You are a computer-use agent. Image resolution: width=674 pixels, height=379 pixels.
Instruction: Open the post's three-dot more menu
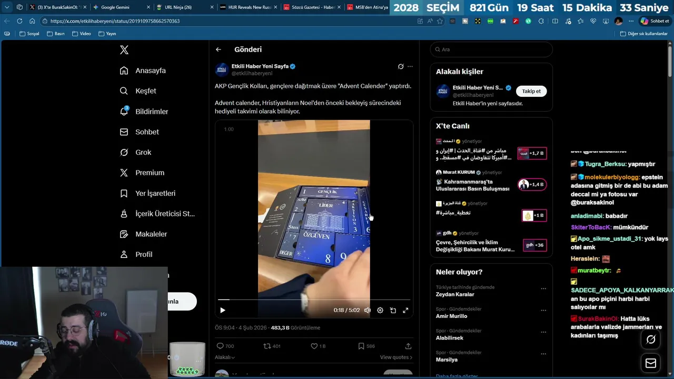(410, 66)
